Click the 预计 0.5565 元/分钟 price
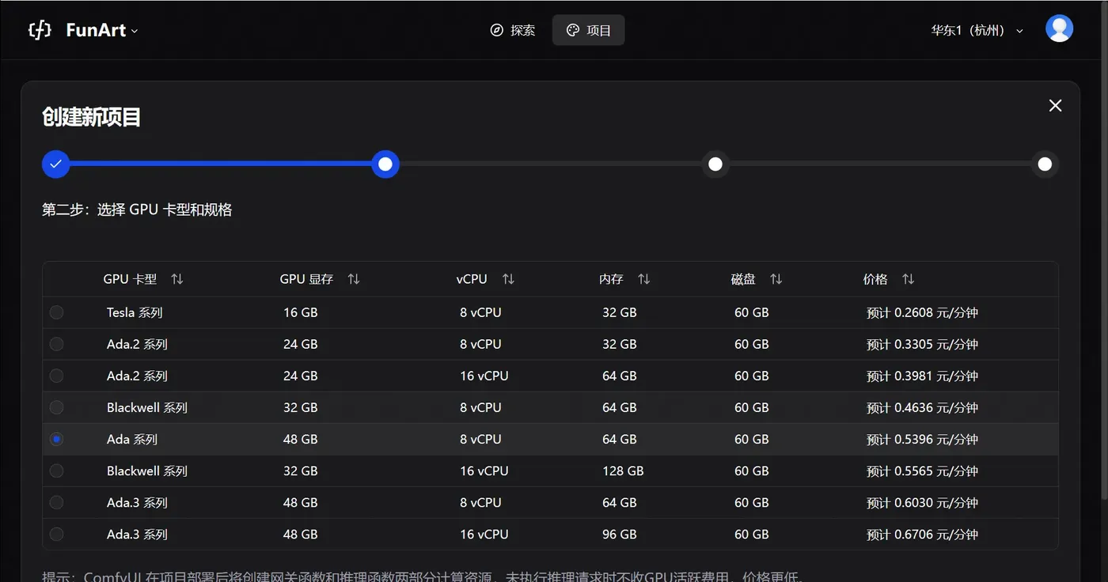 click(x=922, y=471)
